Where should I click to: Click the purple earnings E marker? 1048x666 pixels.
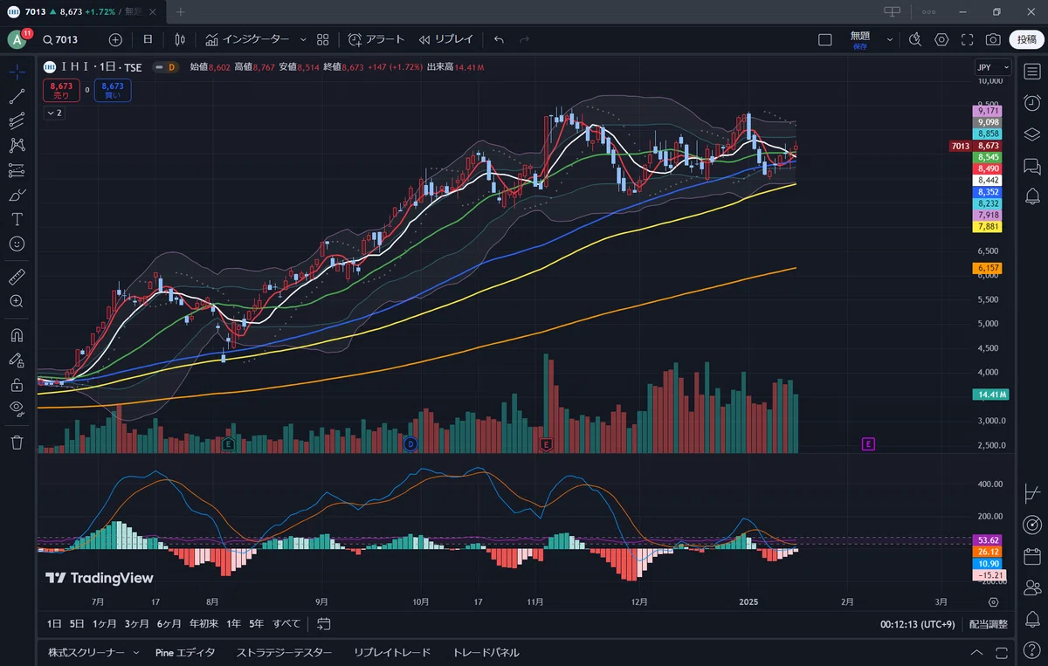point(868,444)
